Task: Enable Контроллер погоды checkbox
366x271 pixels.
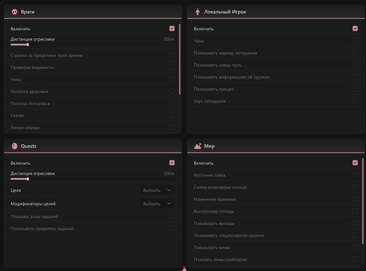Action: click(355, 211)
